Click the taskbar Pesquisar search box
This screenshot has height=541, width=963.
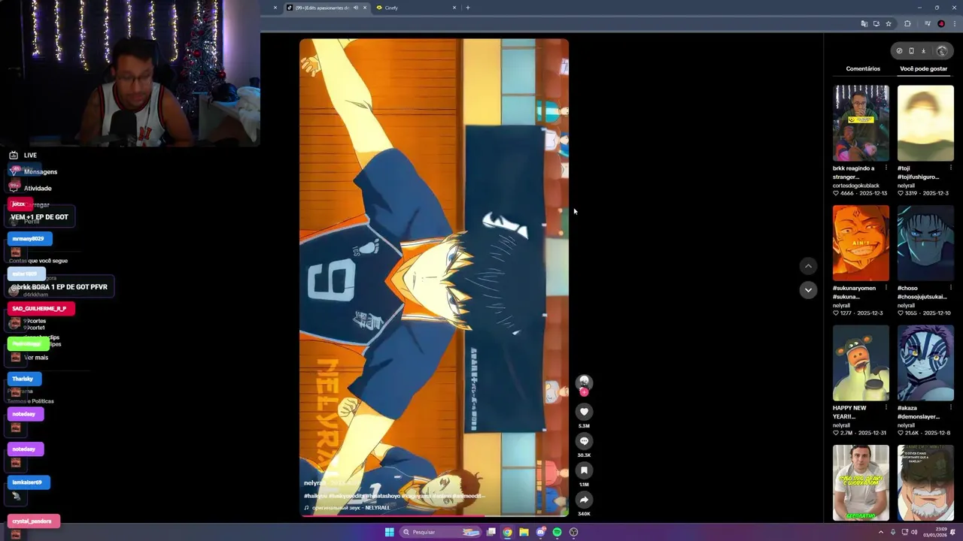441,532
